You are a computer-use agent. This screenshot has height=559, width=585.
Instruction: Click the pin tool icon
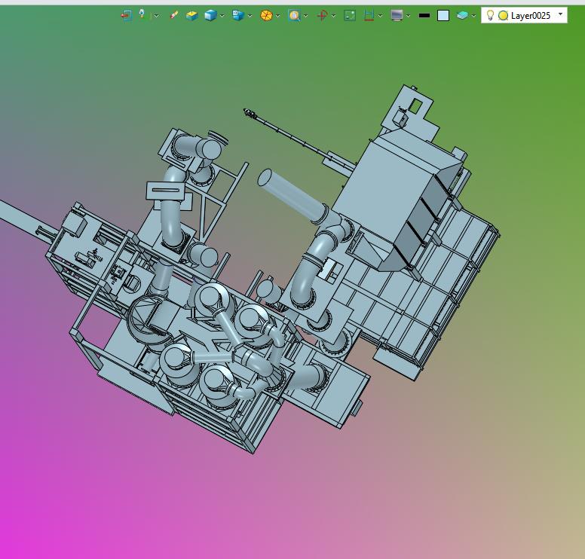(142, 14)
